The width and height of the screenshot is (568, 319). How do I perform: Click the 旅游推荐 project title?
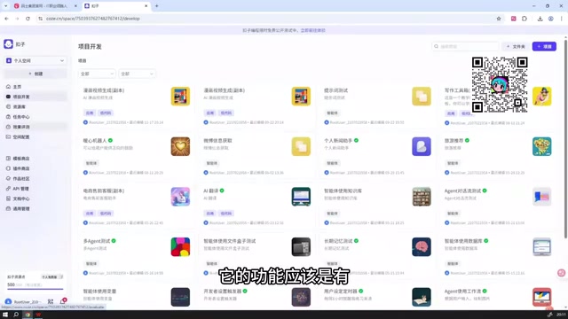pyautogui.click(x=454, y=140)
